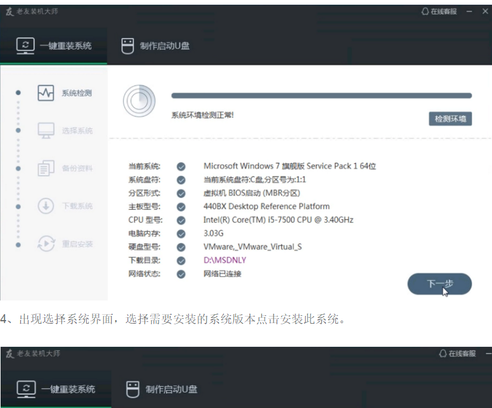The image size is (492, 408).
Task: Select the 下载系统 download step icon
Action: pos(46,206)
